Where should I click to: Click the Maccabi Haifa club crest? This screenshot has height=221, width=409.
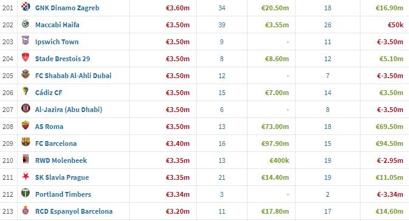click(x=25, y=24)
